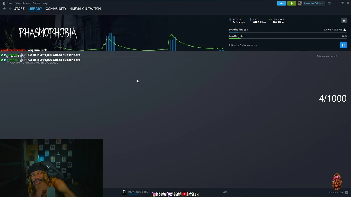
Task: Go forward with the forward arrow
Action: pos(10,9)
